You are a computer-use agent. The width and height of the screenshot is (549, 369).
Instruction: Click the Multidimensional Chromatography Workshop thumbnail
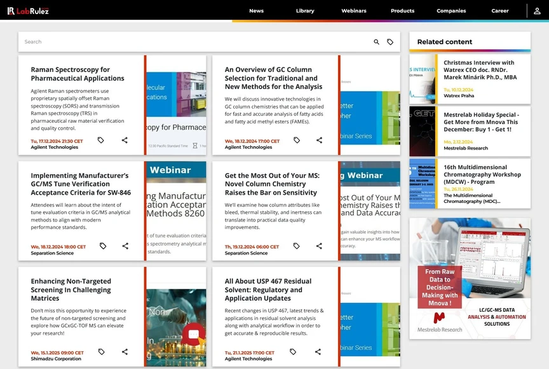pyautogui.click(x=423, y=184)
